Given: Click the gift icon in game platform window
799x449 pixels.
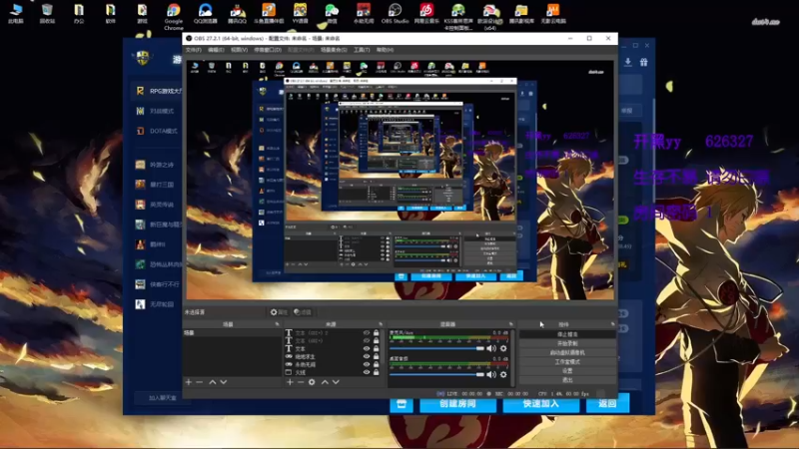Looking at the screenshot, I should pyautogui.click(x=644, y=62).
